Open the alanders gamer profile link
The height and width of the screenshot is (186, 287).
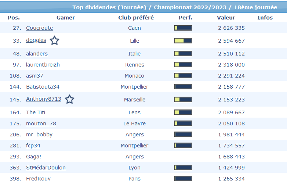pos(37,54)
